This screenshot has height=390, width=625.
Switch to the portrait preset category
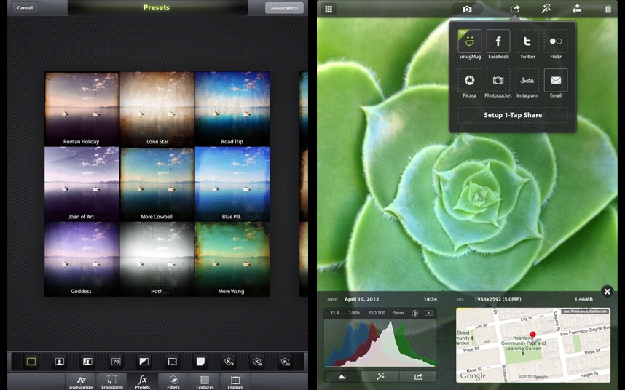60,361
